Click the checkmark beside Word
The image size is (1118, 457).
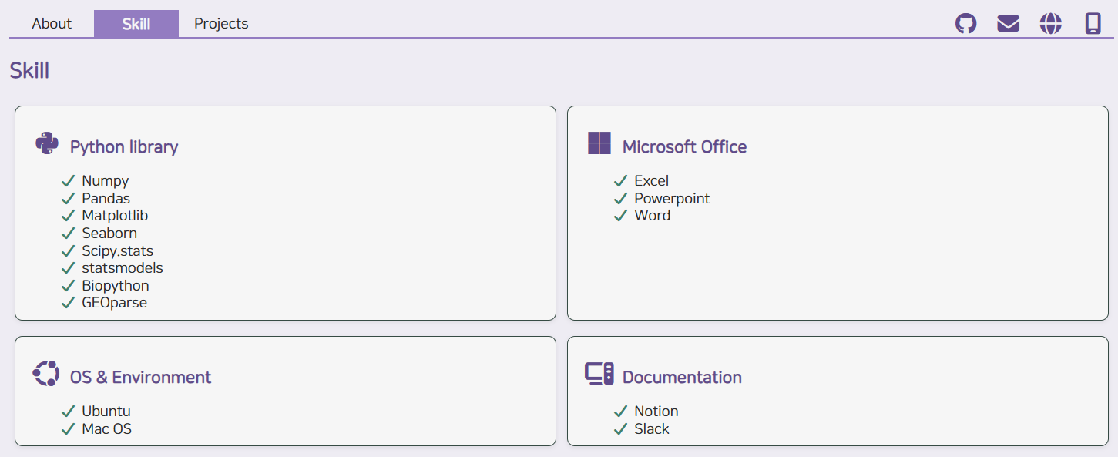620,216
